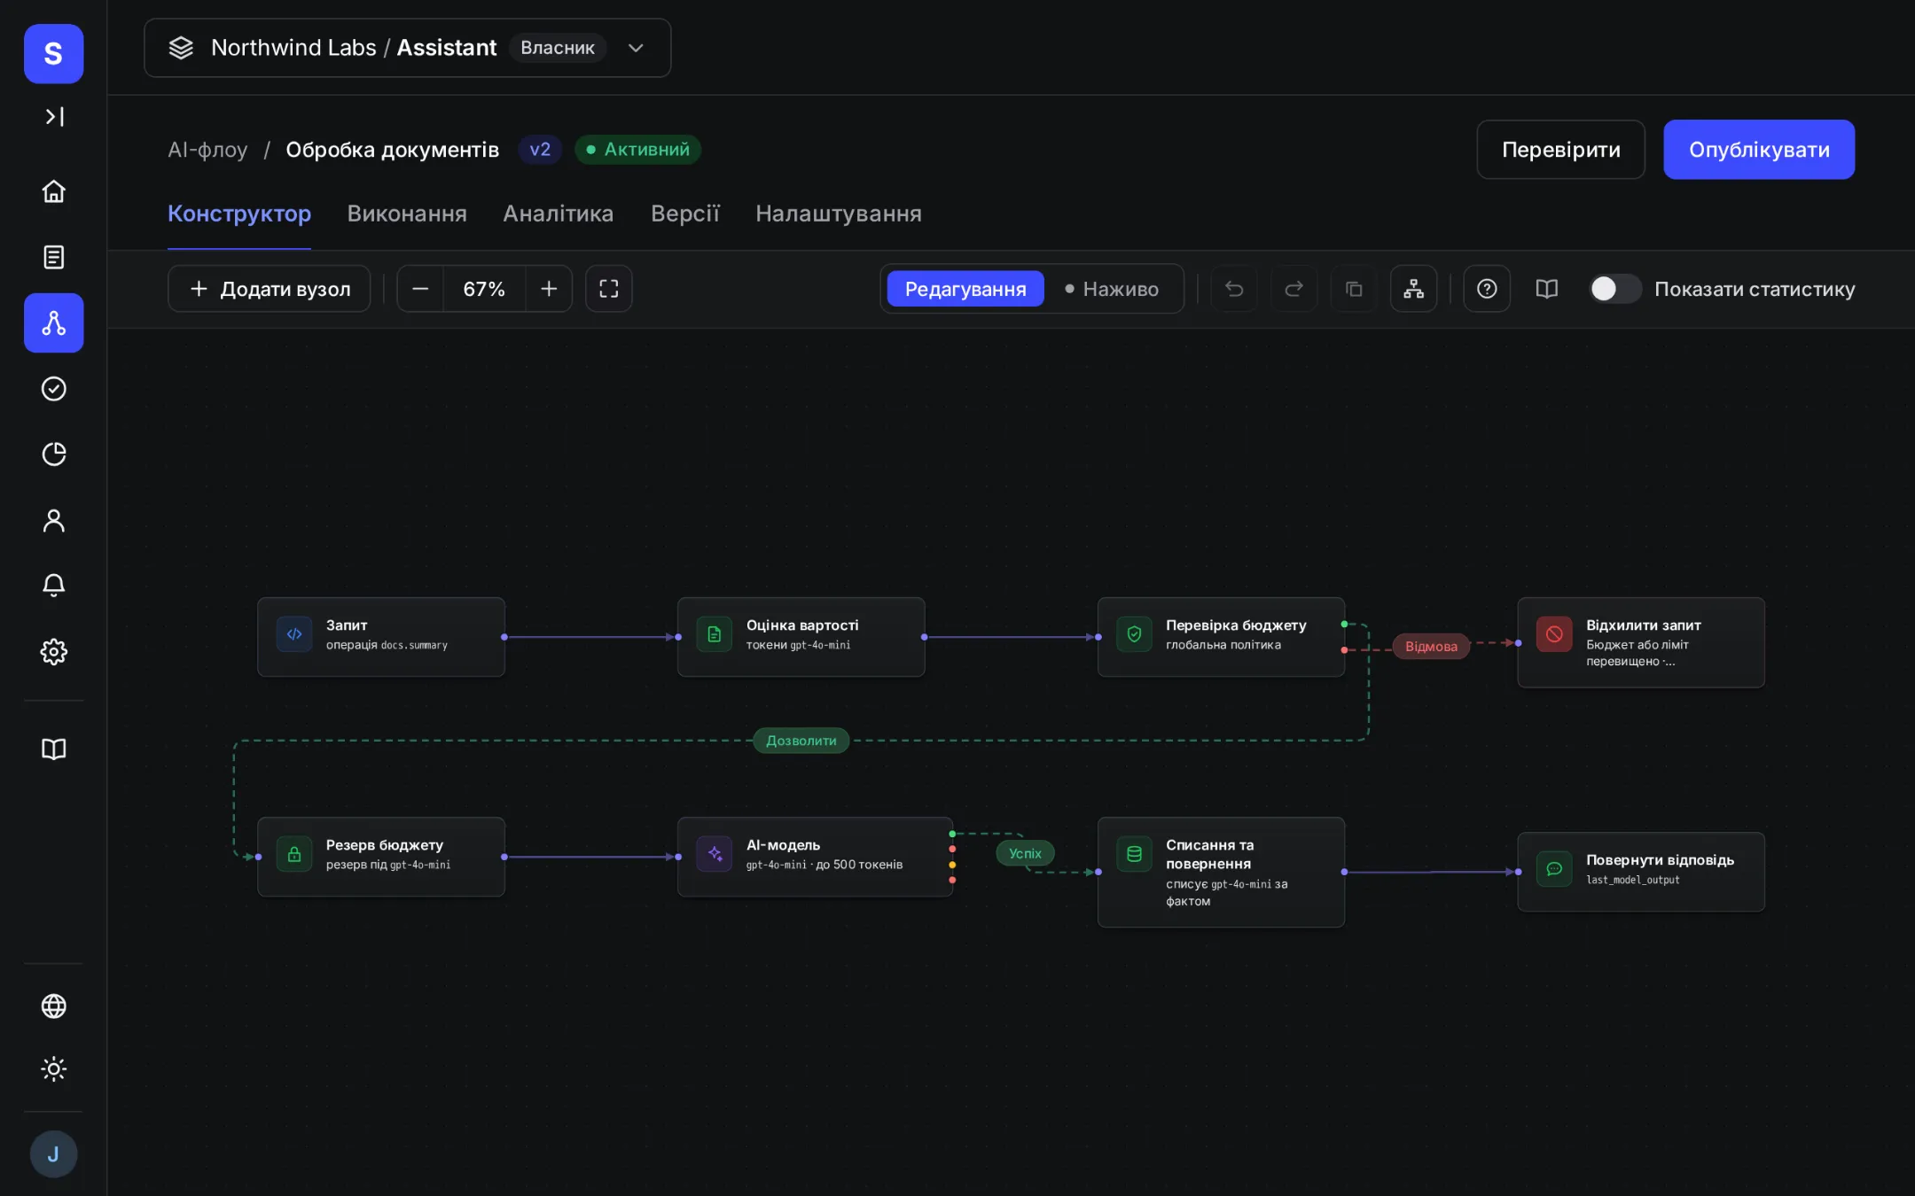Open the documents list icon in sidebar

click(x=54, y=257)
